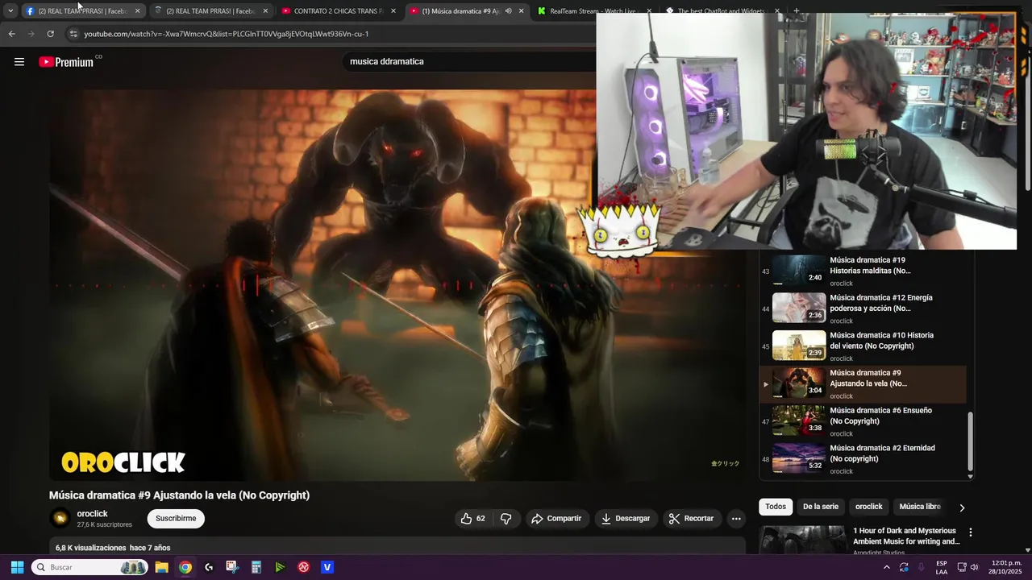Open Snipping Tool icon in taskbar
The width and height of the screenshot is (1032, 580).
[232, 567]
